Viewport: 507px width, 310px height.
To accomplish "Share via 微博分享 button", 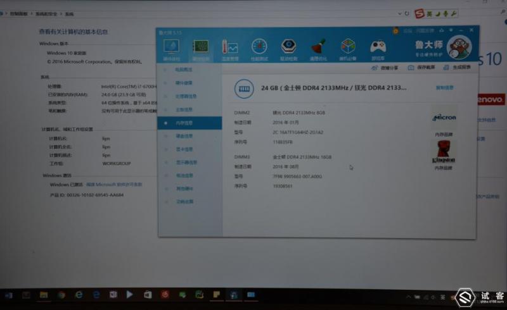I will (x=385, y=68).
